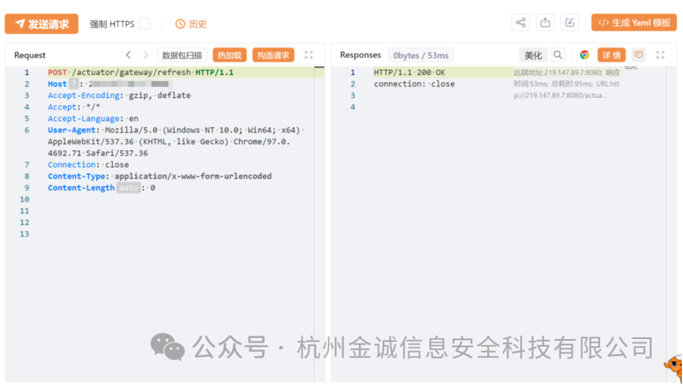
Task: Open the 历史 history link
Action: click(191, 24)
